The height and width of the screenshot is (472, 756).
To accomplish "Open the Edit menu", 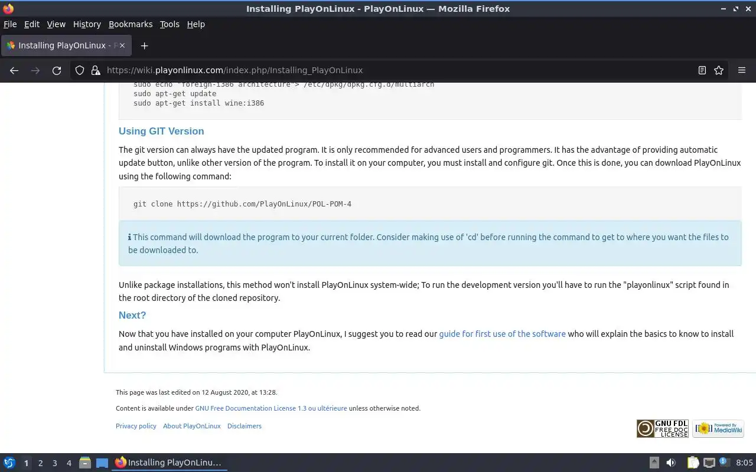I will click(x=32, y=24).
